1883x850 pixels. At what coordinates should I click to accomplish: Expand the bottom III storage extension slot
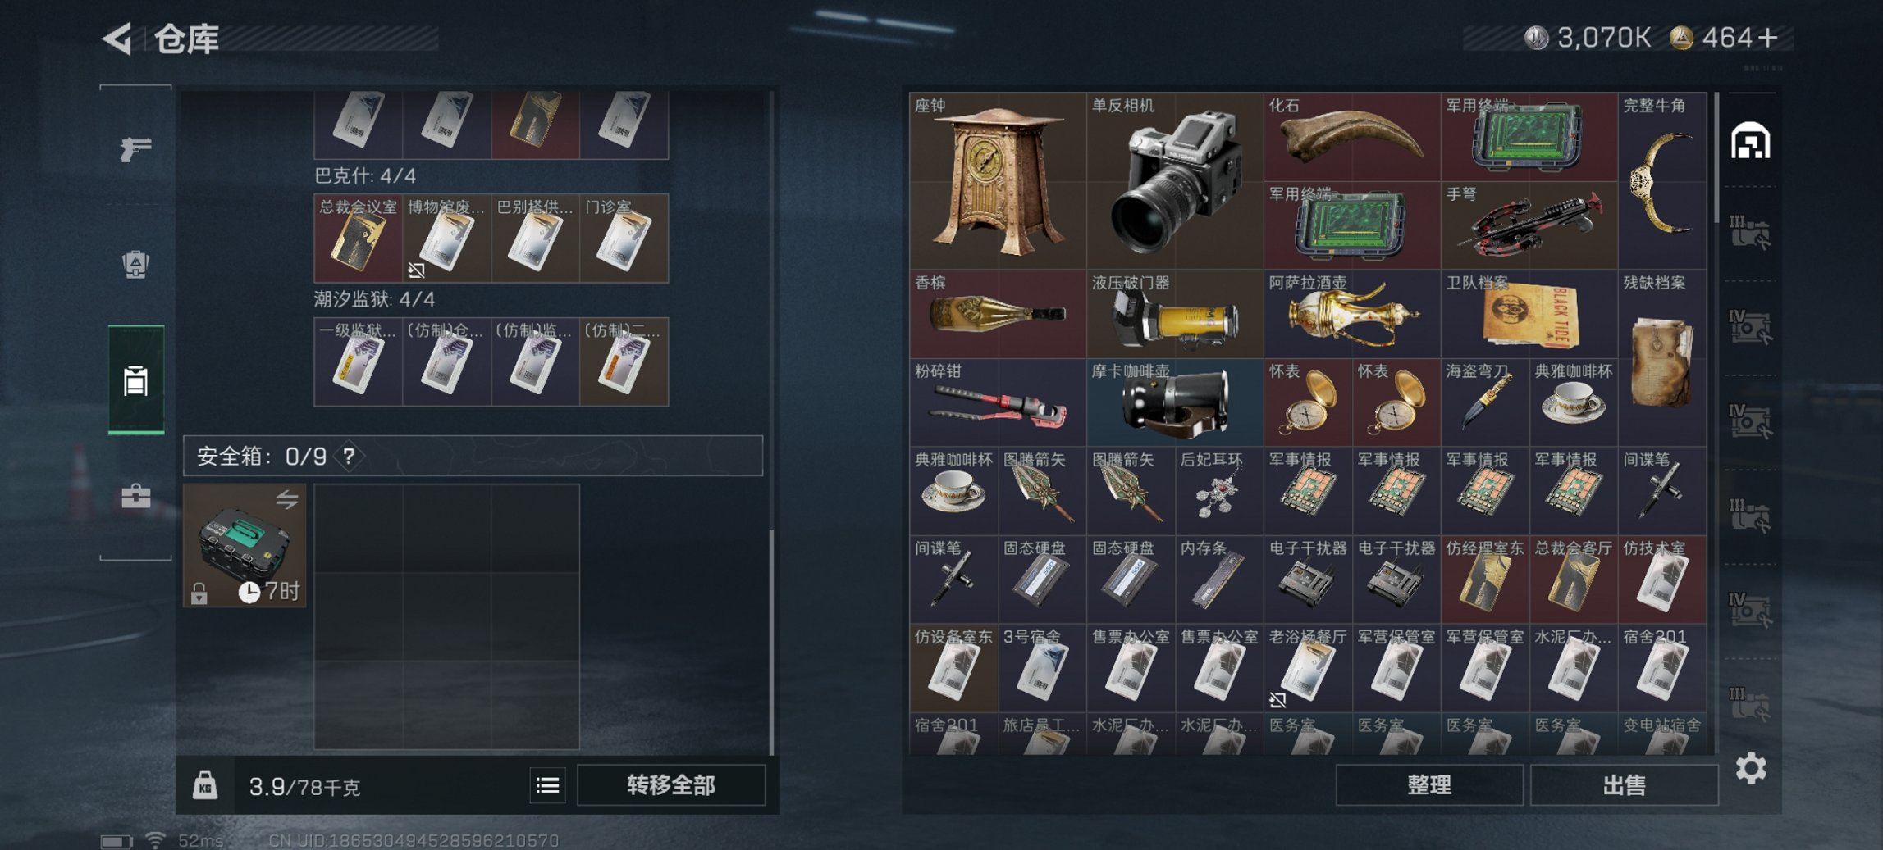tap(1749, 703)
